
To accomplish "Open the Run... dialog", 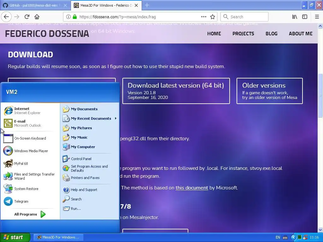I will 90,209.
